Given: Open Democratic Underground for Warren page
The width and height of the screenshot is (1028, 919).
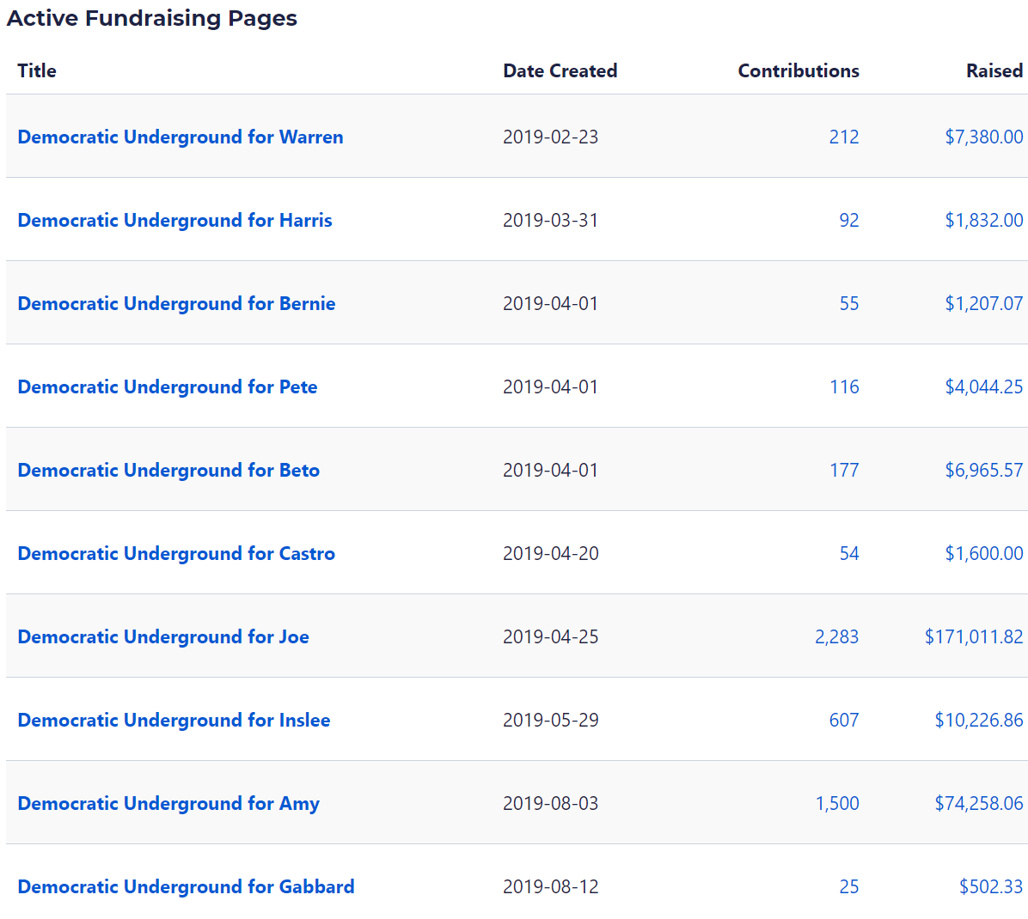Looking at the screenshot, I should point(180,137).
